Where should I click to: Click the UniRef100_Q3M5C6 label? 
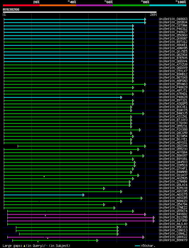coord(173,165)
